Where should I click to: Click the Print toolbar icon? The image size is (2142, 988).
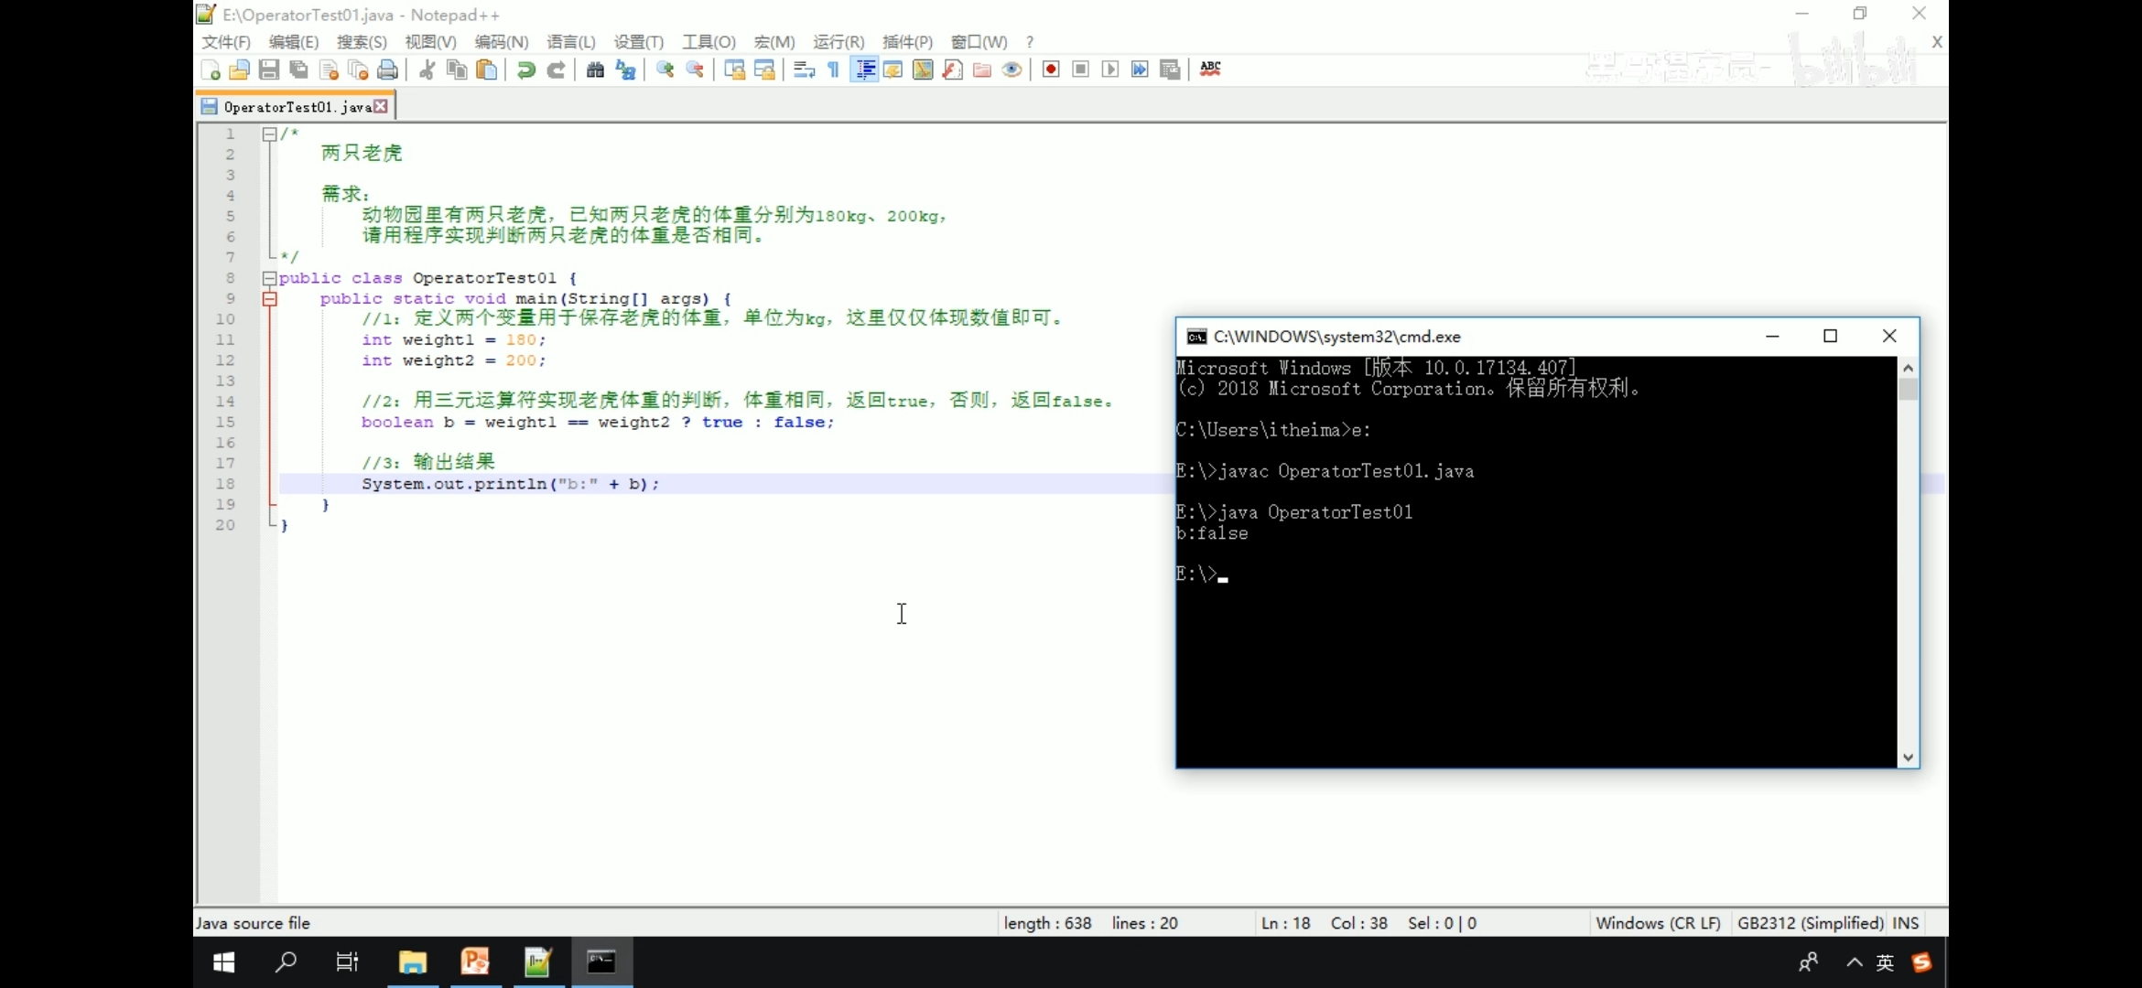pyautogui.click(x=388, y=70)
